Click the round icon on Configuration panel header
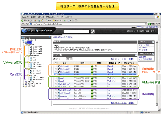The width and height of the screenshot is (163, 115). pos(153,54)
